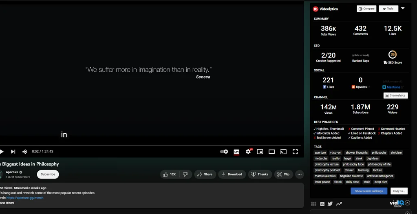Toggle the autoplay switch

(224, 152)
